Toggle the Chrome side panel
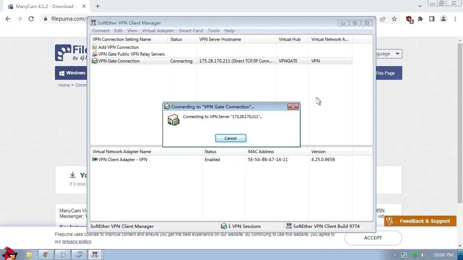The height and width of the screenshot is (260, 463). (432, 19)
